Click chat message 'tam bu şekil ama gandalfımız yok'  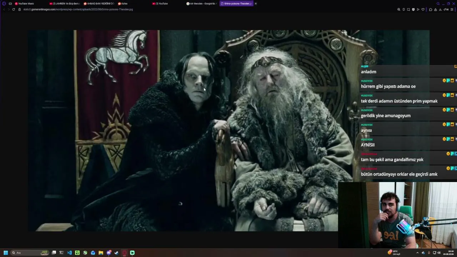pos(392,160)
